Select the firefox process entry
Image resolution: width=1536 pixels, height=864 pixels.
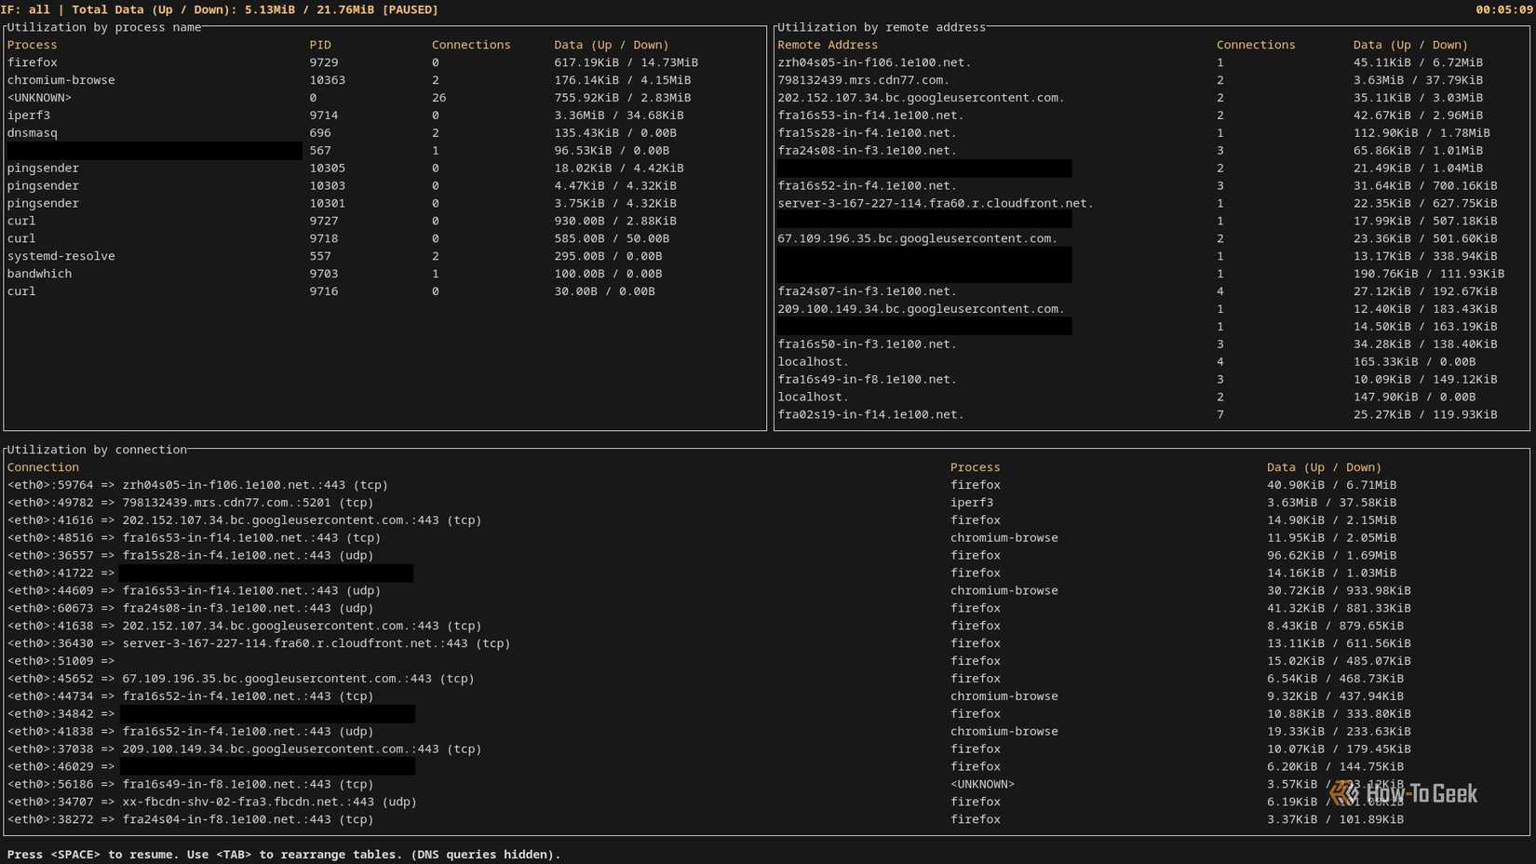coord(34,62)
